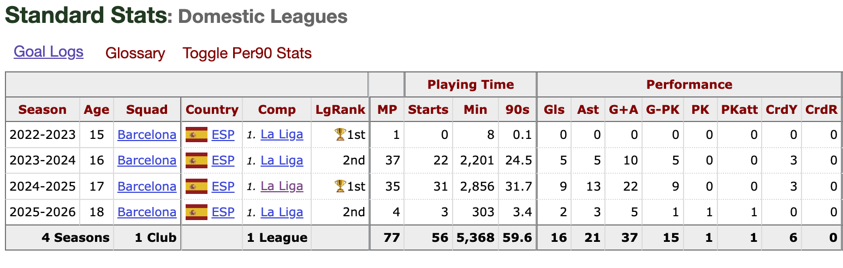This screenshot has height=268, width=843.
Task: Click trophy icon in 2022-2023 row
Action: tap(340, 135)
